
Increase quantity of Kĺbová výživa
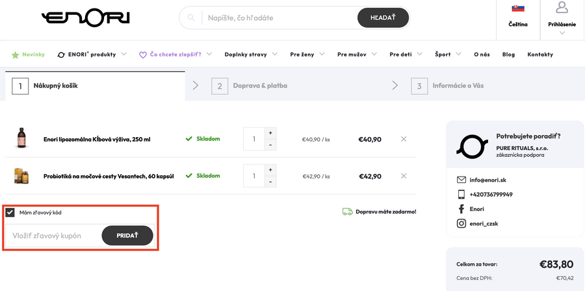pos(270,133)
